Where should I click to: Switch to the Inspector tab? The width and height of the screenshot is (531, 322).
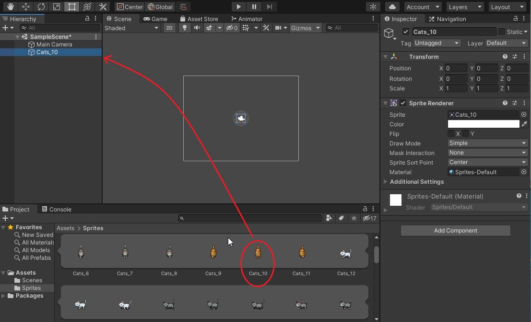tap(401, 19)
